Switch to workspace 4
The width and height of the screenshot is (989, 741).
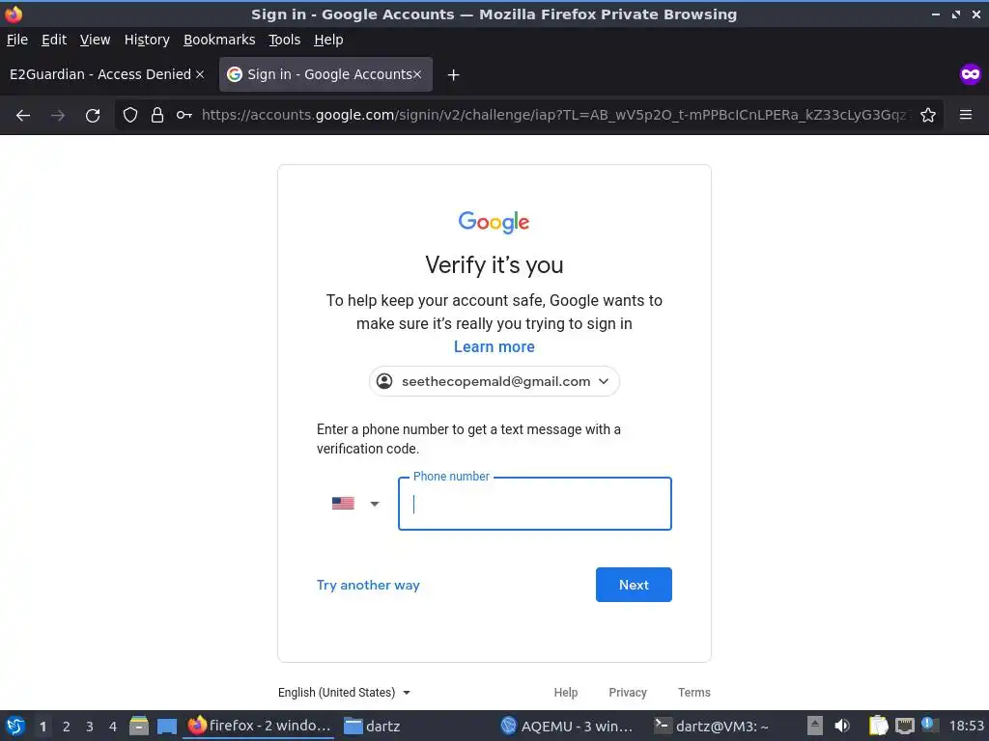113,726
